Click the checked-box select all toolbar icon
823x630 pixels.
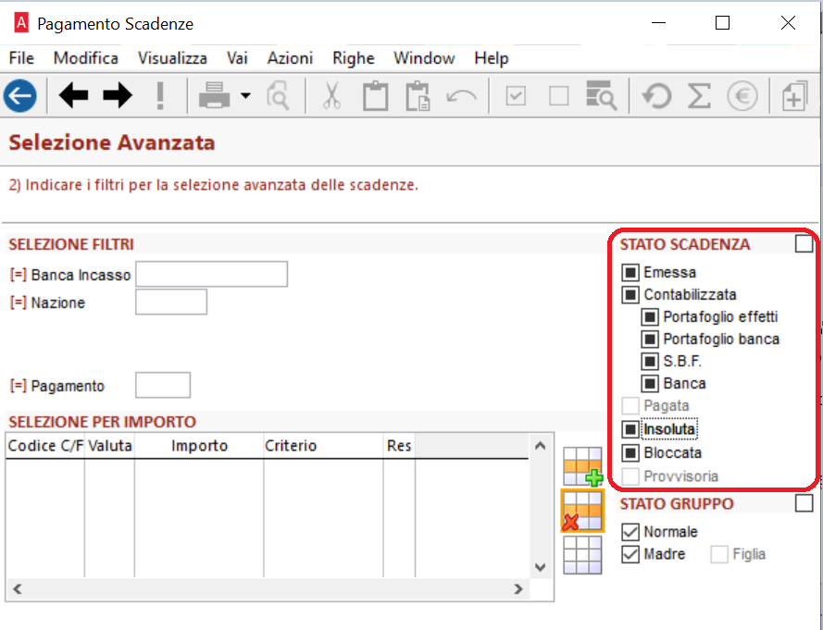click(516, 96)
